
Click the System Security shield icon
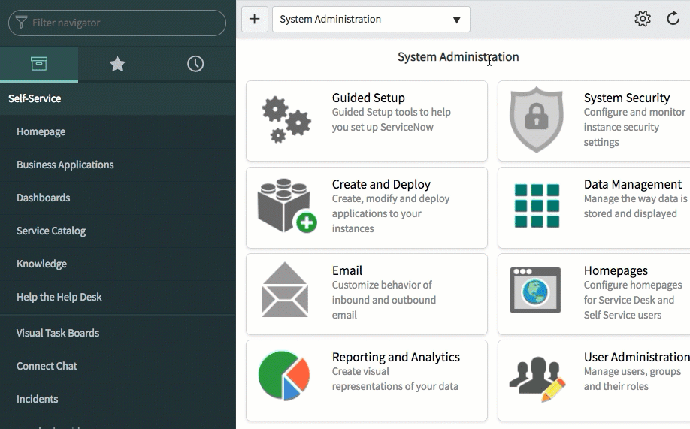pyautogui.click(x=537, y=119)
